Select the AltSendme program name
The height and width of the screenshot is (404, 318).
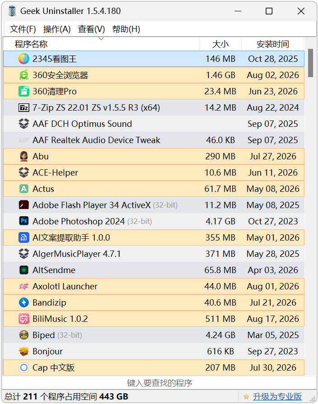pyautogui.click(x=54, y=270)
